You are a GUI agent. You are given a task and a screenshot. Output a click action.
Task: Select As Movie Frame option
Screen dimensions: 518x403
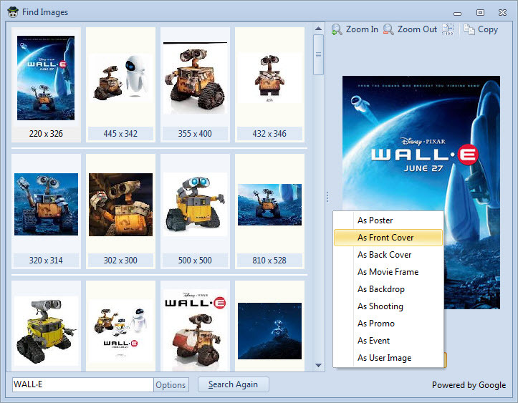388,271
